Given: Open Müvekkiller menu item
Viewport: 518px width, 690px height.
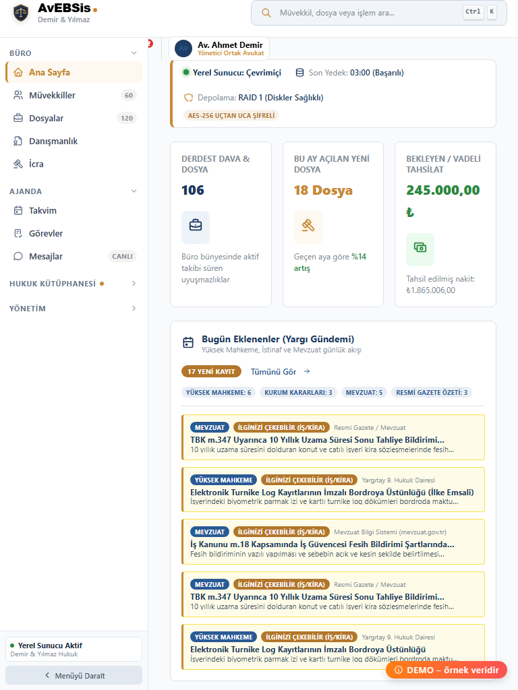Looking at the screenshot, I should click(x=74, y=95).
